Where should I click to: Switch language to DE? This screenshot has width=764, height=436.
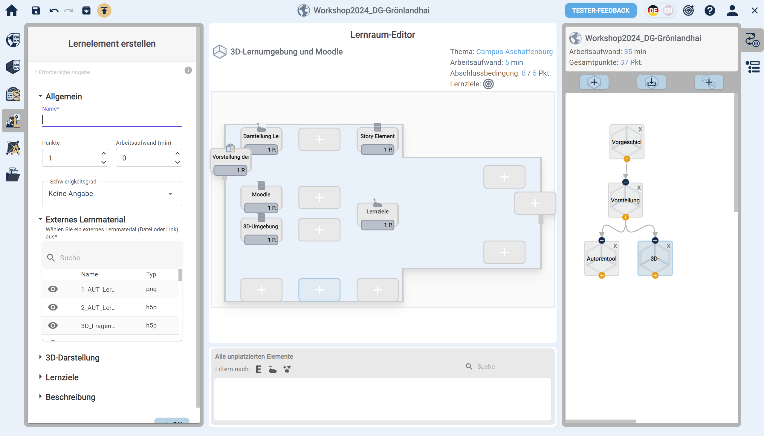pyautogui.click(x=653, y=10)
